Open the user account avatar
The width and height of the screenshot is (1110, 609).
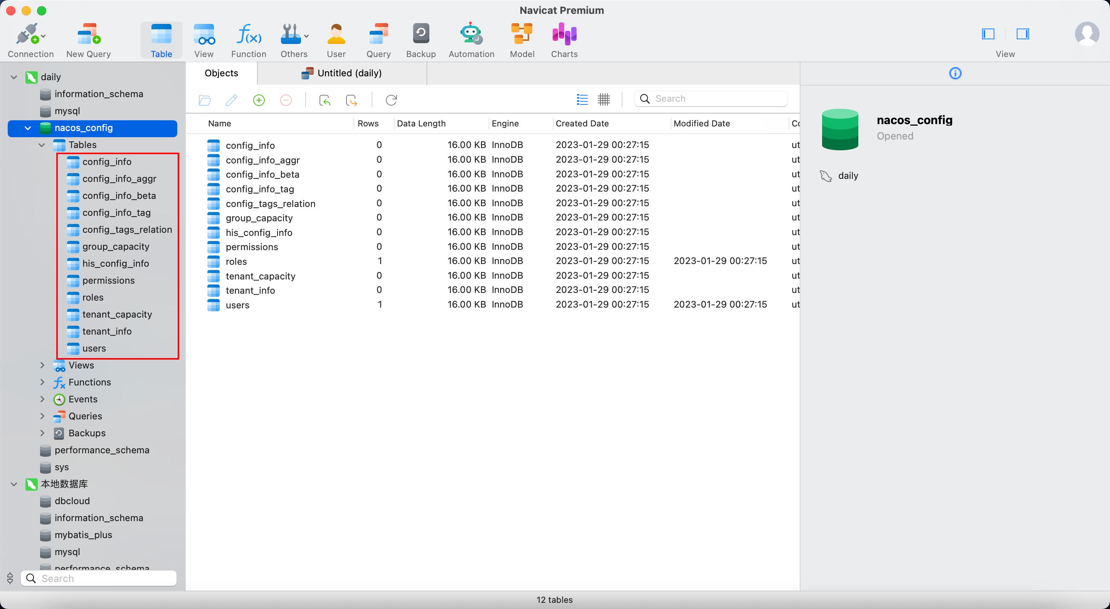(x=1087, y=34)
